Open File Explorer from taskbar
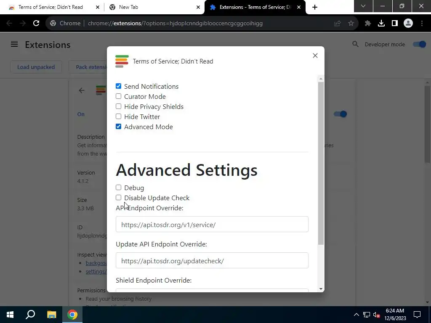Image resolution: width=431 pixels, height=323 pixels. [x=51, y=315]
